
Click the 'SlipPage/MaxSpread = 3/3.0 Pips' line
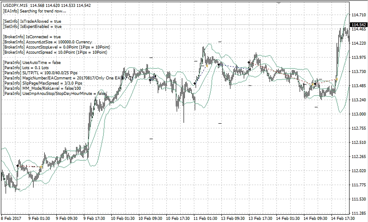click(43, 83)
